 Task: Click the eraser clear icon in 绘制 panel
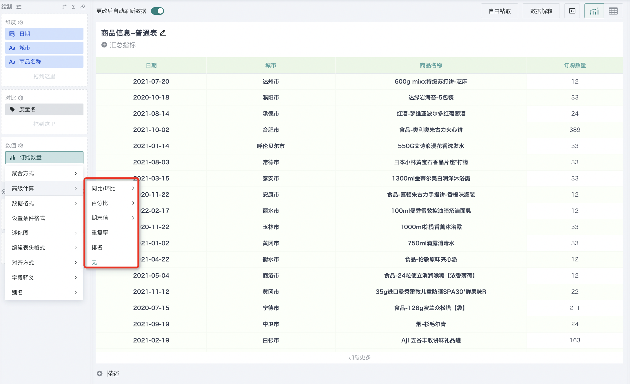pos(83,7)
